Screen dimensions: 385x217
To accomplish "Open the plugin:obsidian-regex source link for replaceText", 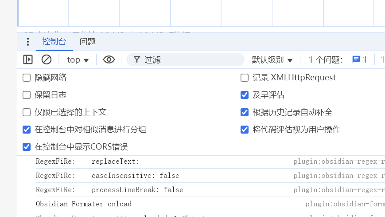I will click(x=338, y=162).
